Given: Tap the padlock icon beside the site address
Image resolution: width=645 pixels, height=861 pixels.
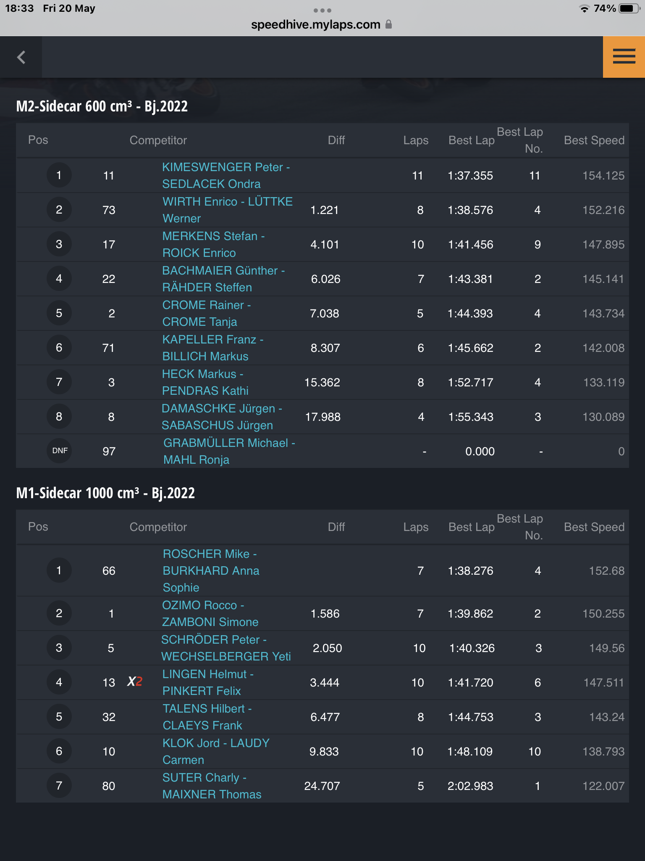Looking at the screenshot, I should [x=388, y=24].
